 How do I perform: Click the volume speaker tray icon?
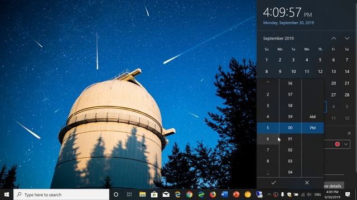tap(309, 194)
